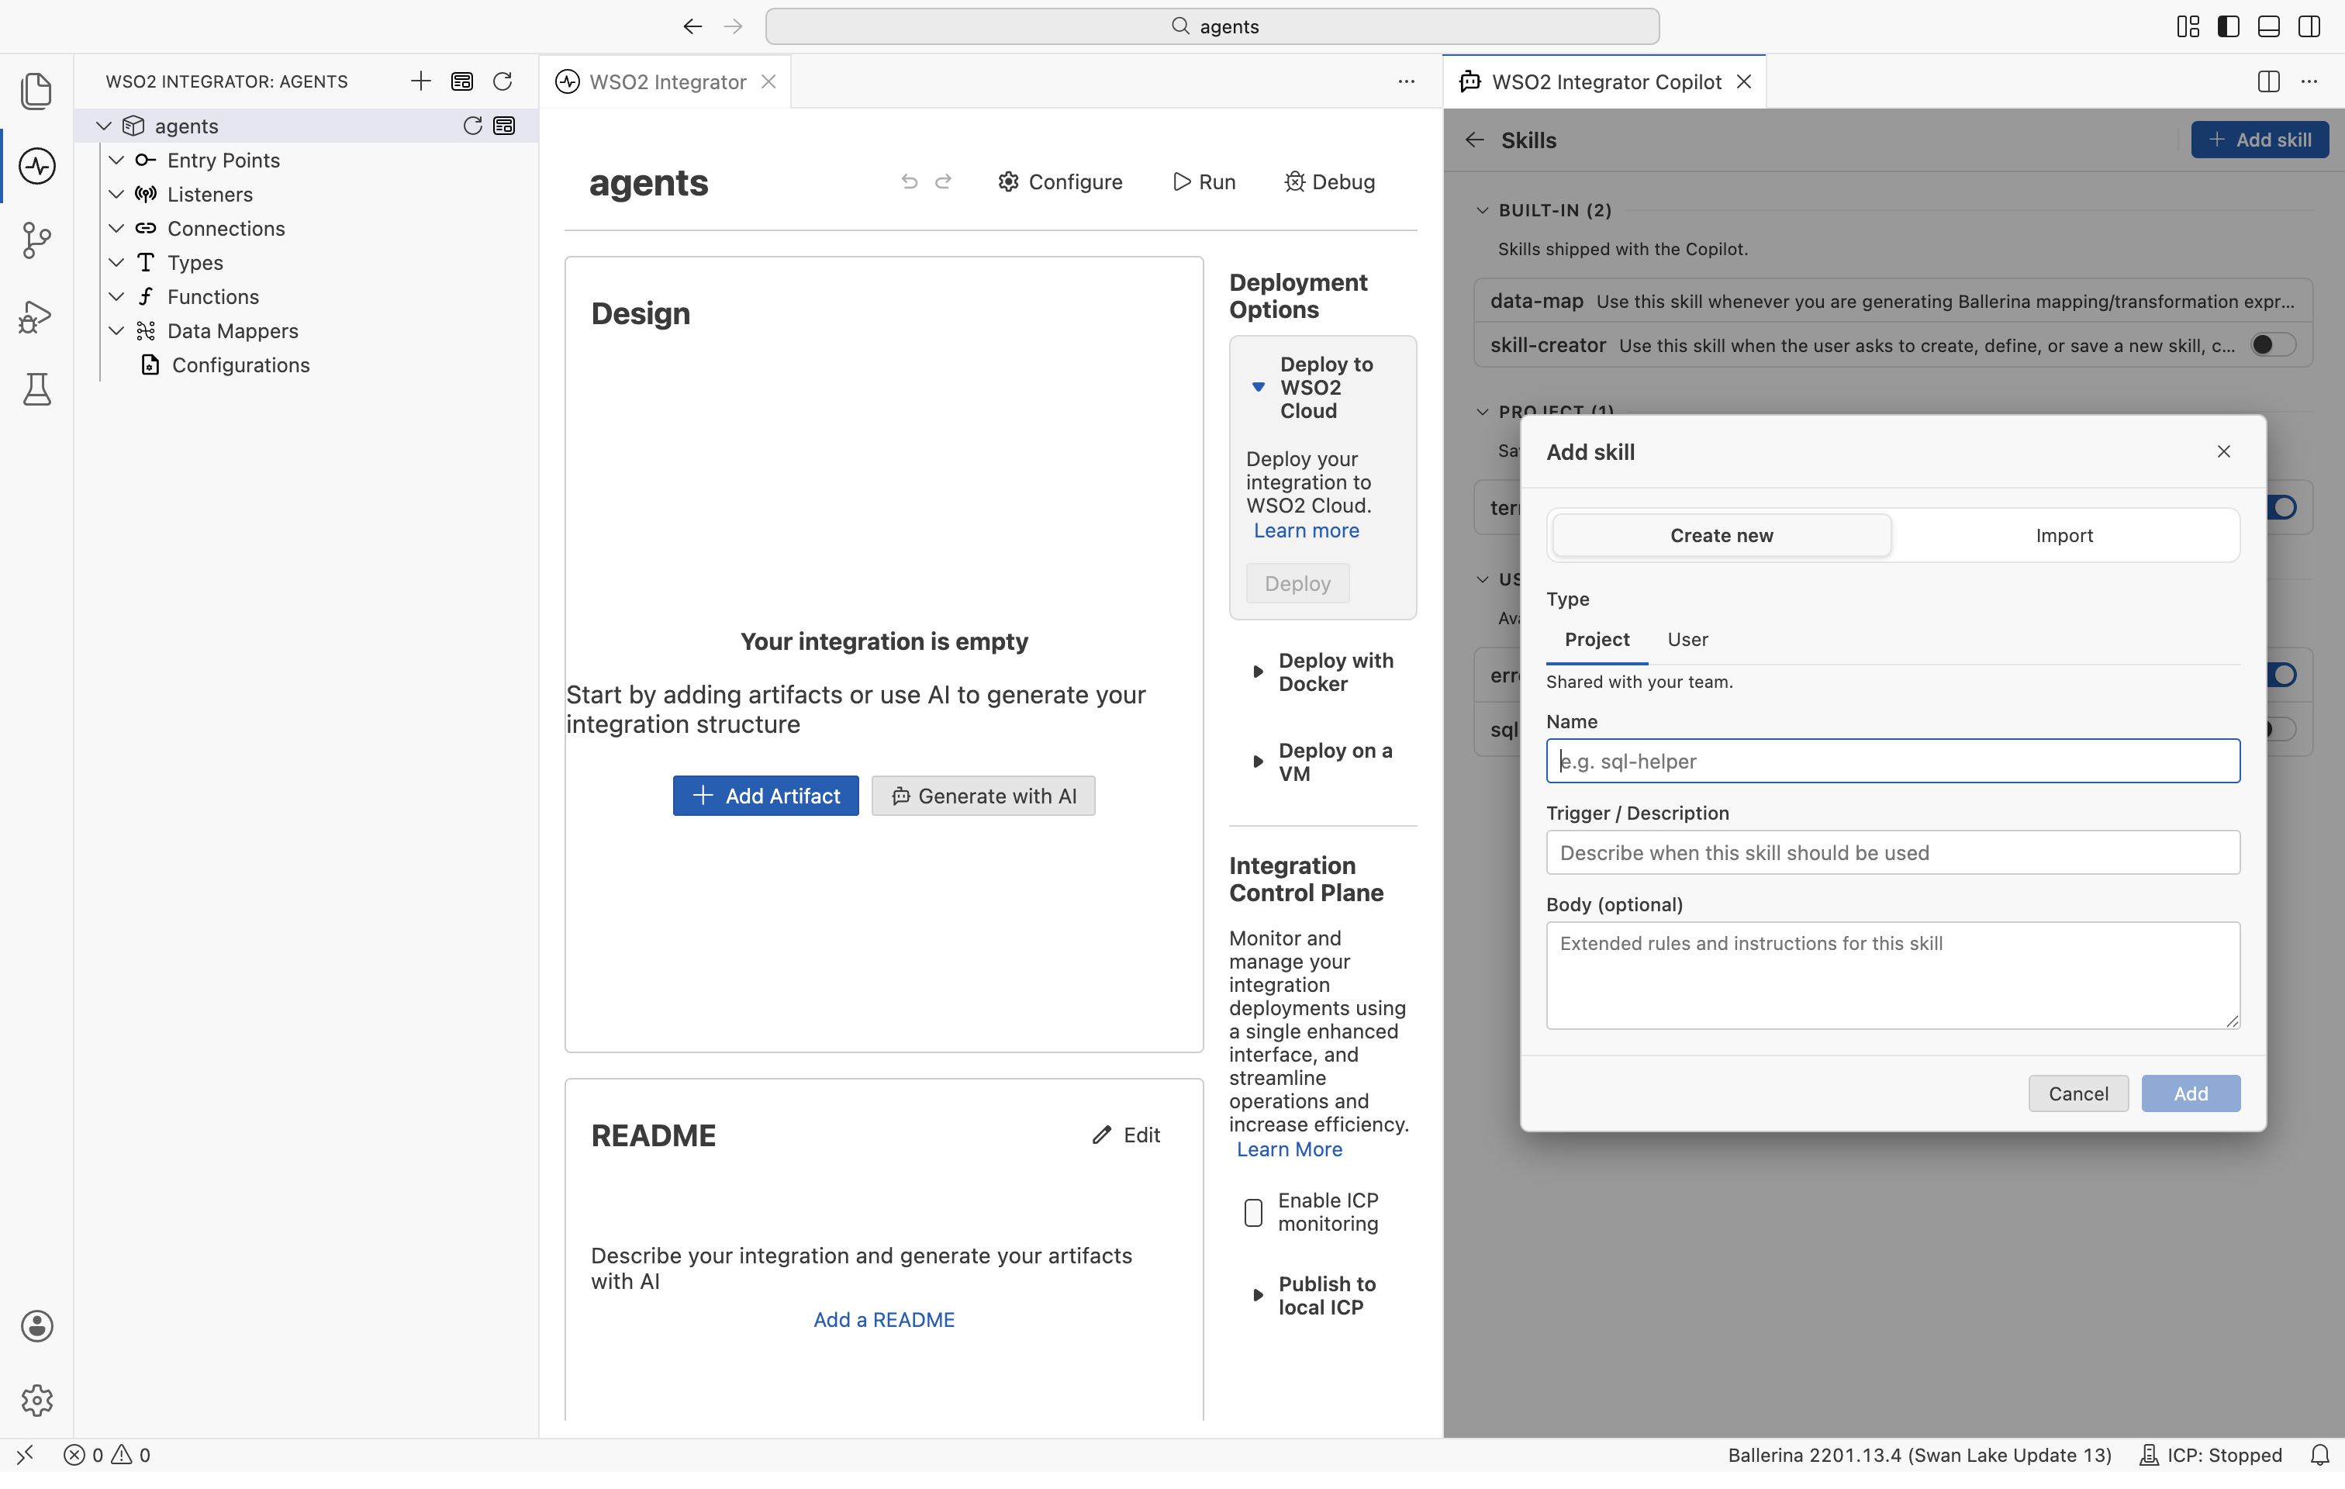This screenshot has height=1489, width=2345.
Task: Click the skill Name input field
Action: [x=1892, y=761]
